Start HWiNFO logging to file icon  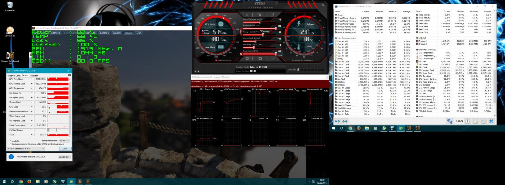tap(475, 121)
